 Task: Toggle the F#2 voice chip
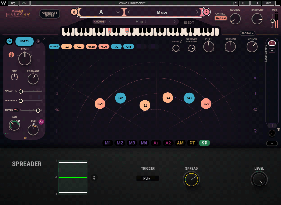(116, 46)
